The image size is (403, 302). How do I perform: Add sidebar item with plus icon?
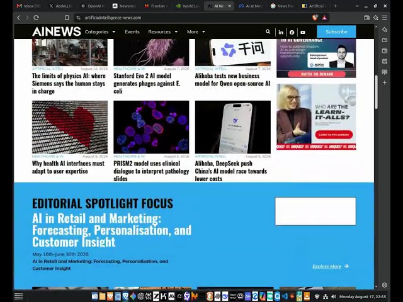(385, 82)
